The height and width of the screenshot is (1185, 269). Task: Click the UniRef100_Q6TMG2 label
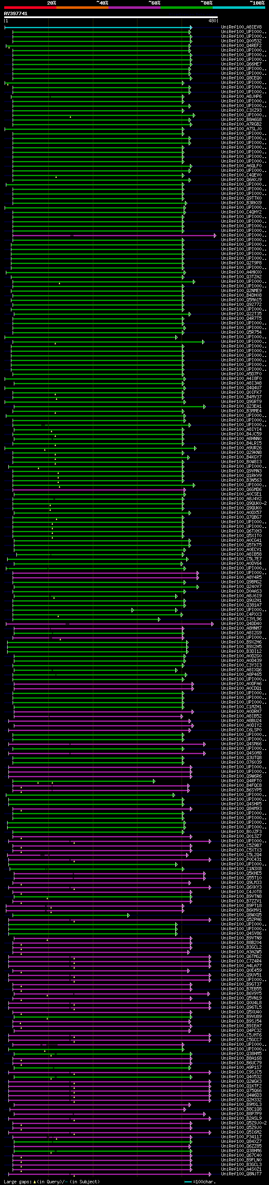[241, 957]
